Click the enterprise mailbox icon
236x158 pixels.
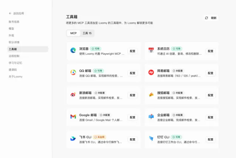151,116
